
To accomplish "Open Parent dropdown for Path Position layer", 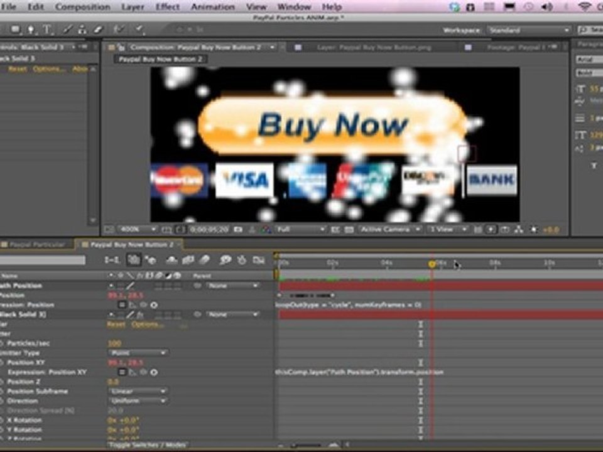I will click(x=232, y=286).
